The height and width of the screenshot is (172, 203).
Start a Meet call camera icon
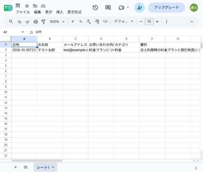tap(121, 8)
